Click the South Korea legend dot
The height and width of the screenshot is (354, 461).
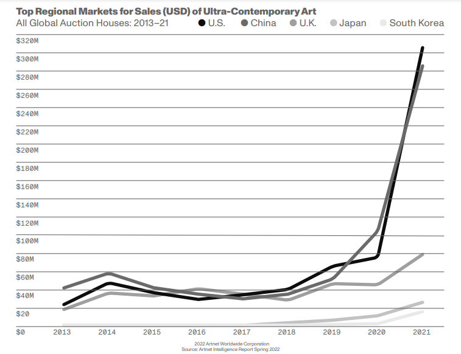click(382, 23)
